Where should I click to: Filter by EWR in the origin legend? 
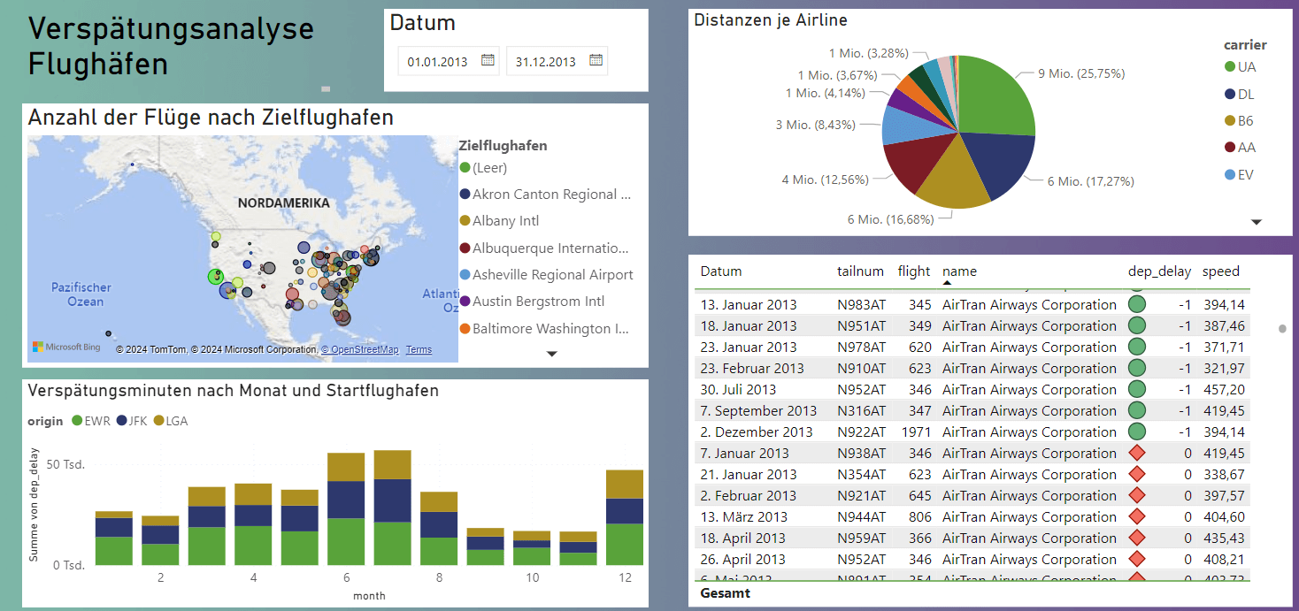(91, 421)
